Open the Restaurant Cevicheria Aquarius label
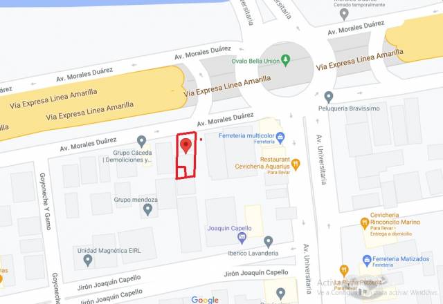443x304 pixels. point(262,163)
